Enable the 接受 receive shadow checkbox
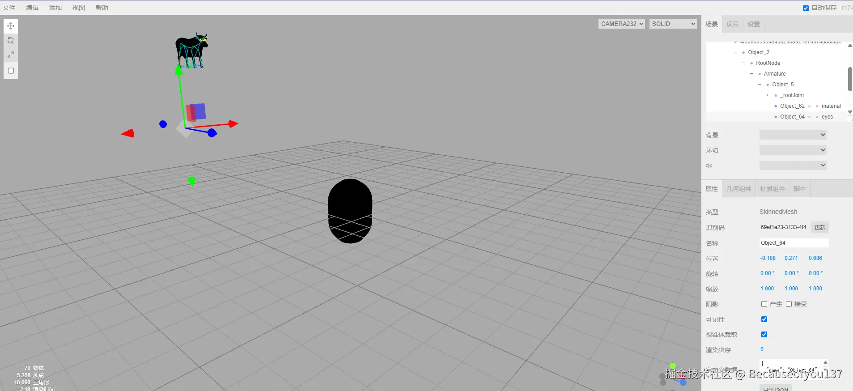 coord(789,304)
